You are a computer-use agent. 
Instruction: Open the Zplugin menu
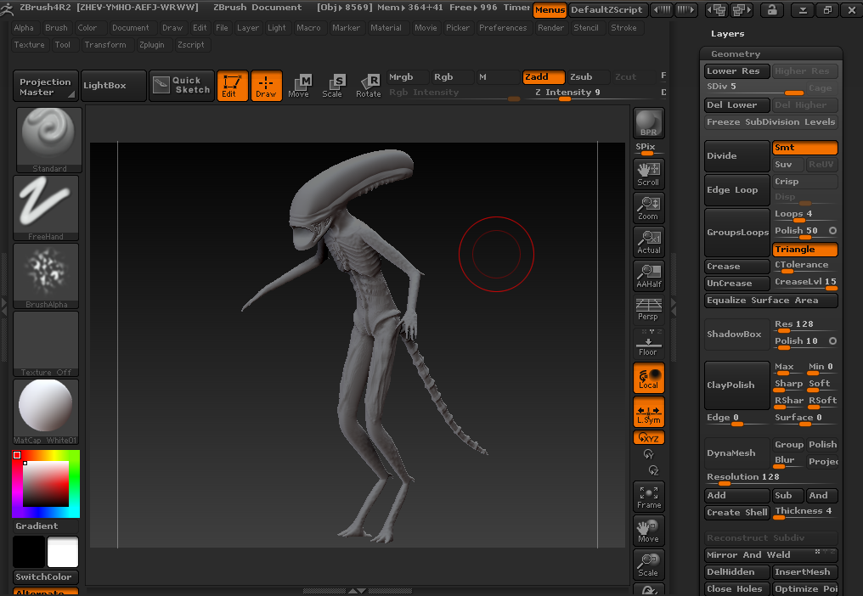(x=151, y=45)
